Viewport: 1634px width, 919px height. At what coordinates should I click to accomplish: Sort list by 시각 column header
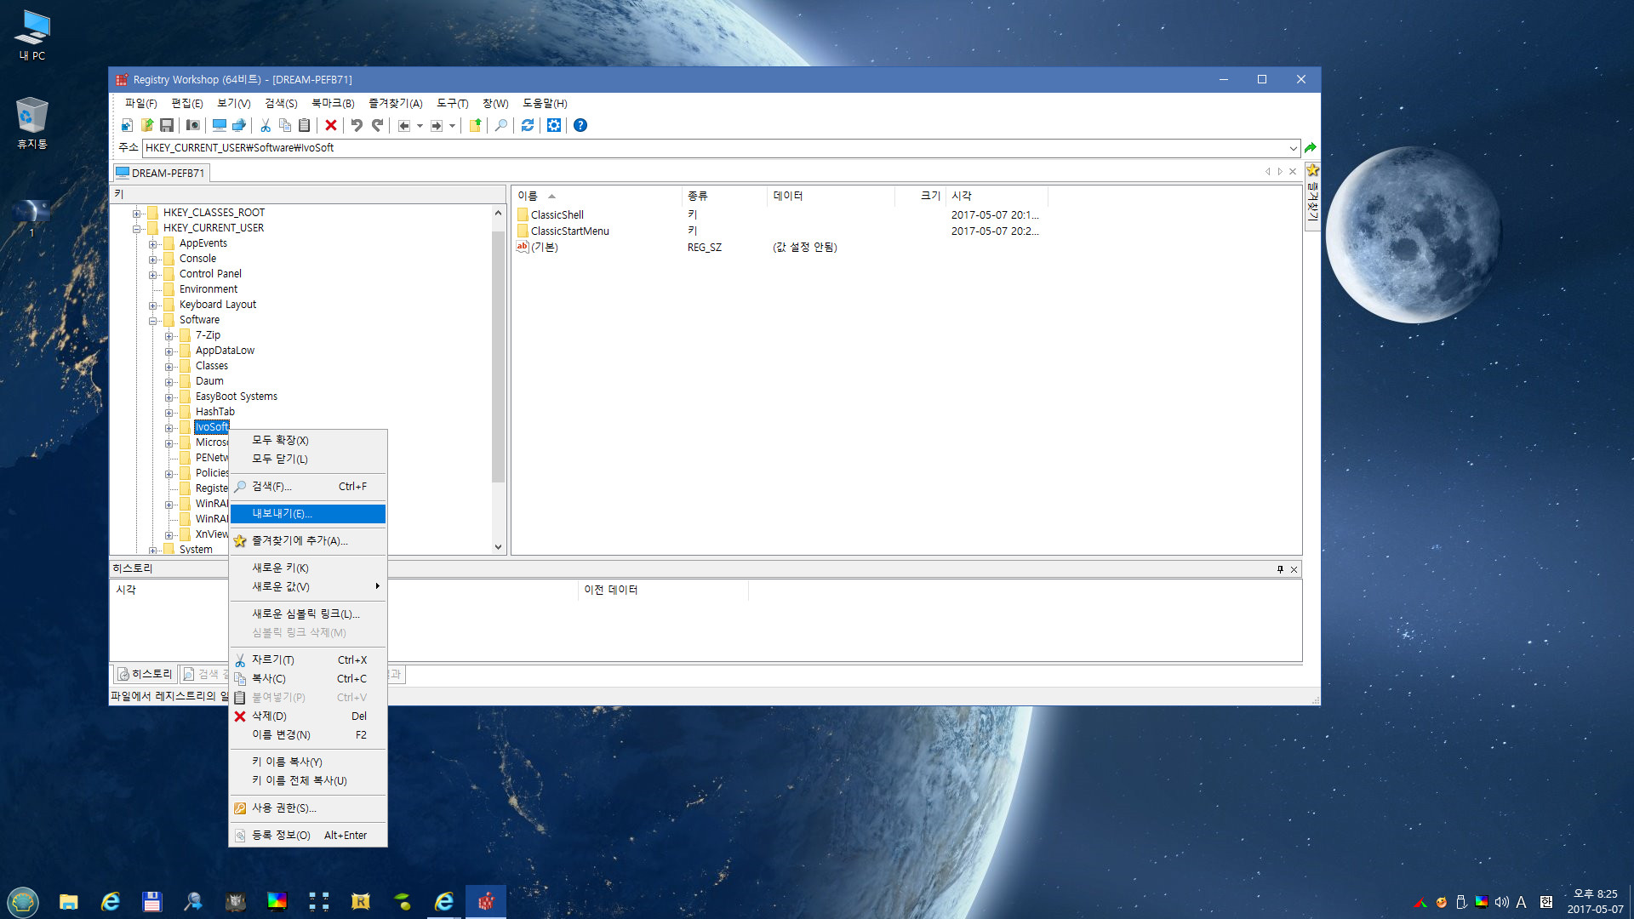996,196
